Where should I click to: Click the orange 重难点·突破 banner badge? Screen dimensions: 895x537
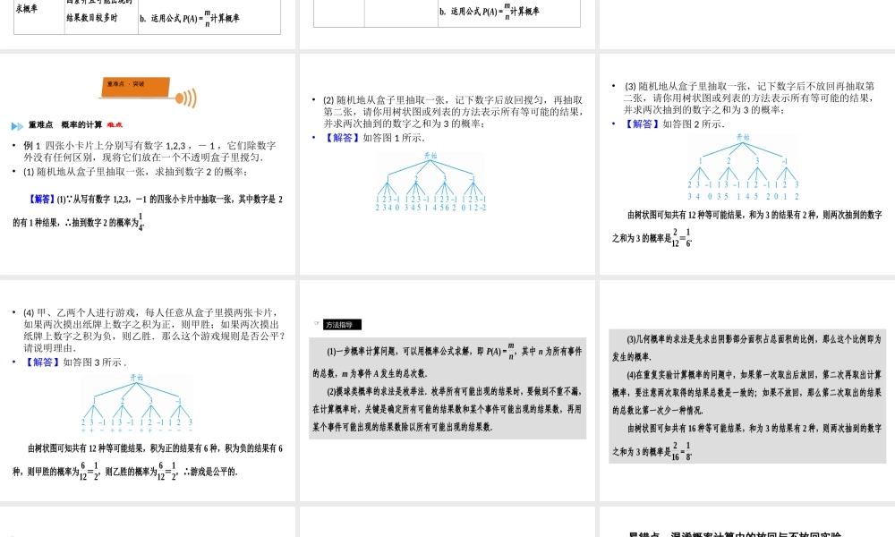point(136,87)
